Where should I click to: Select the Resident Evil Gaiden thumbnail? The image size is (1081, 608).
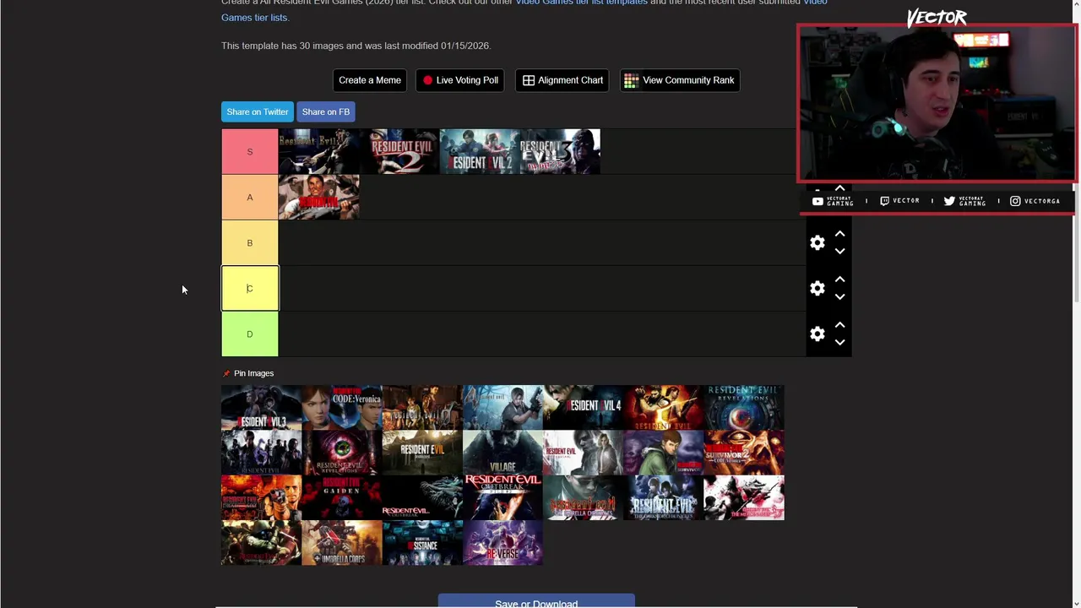[x=342, y=497]
